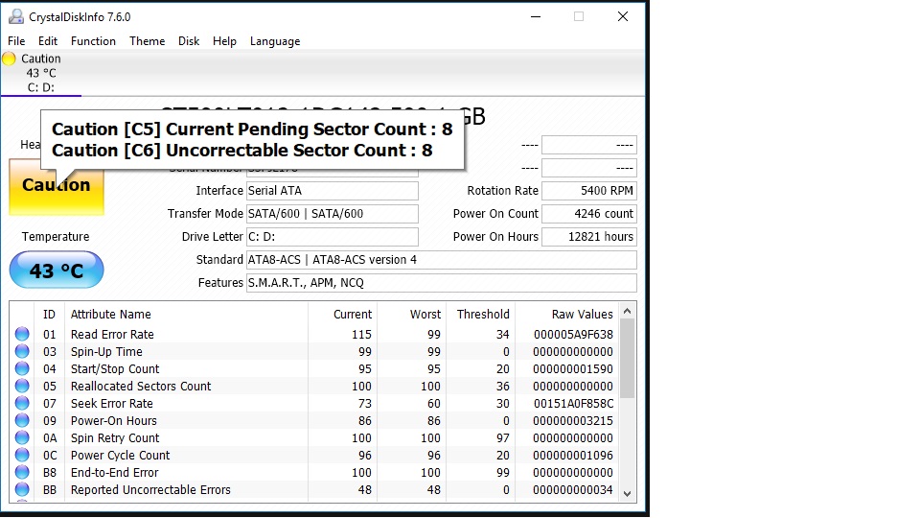920x518 pixels.
Task: Click the Interface field showing Serial ATA
Action: (333, 191)
